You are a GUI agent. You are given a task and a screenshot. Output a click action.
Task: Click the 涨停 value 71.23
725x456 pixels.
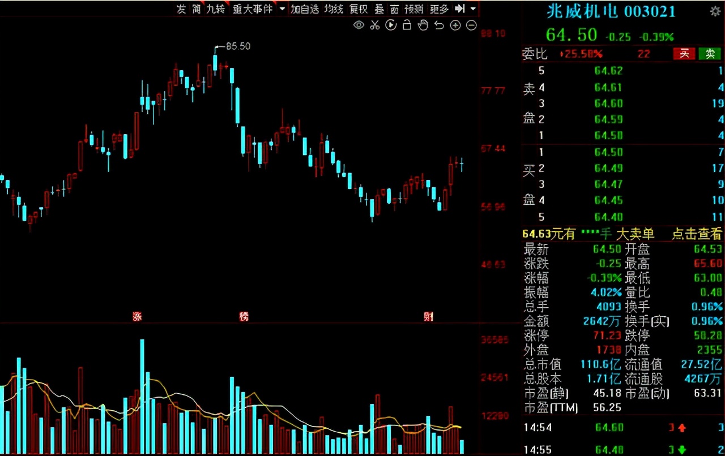(x=607, y=335)
